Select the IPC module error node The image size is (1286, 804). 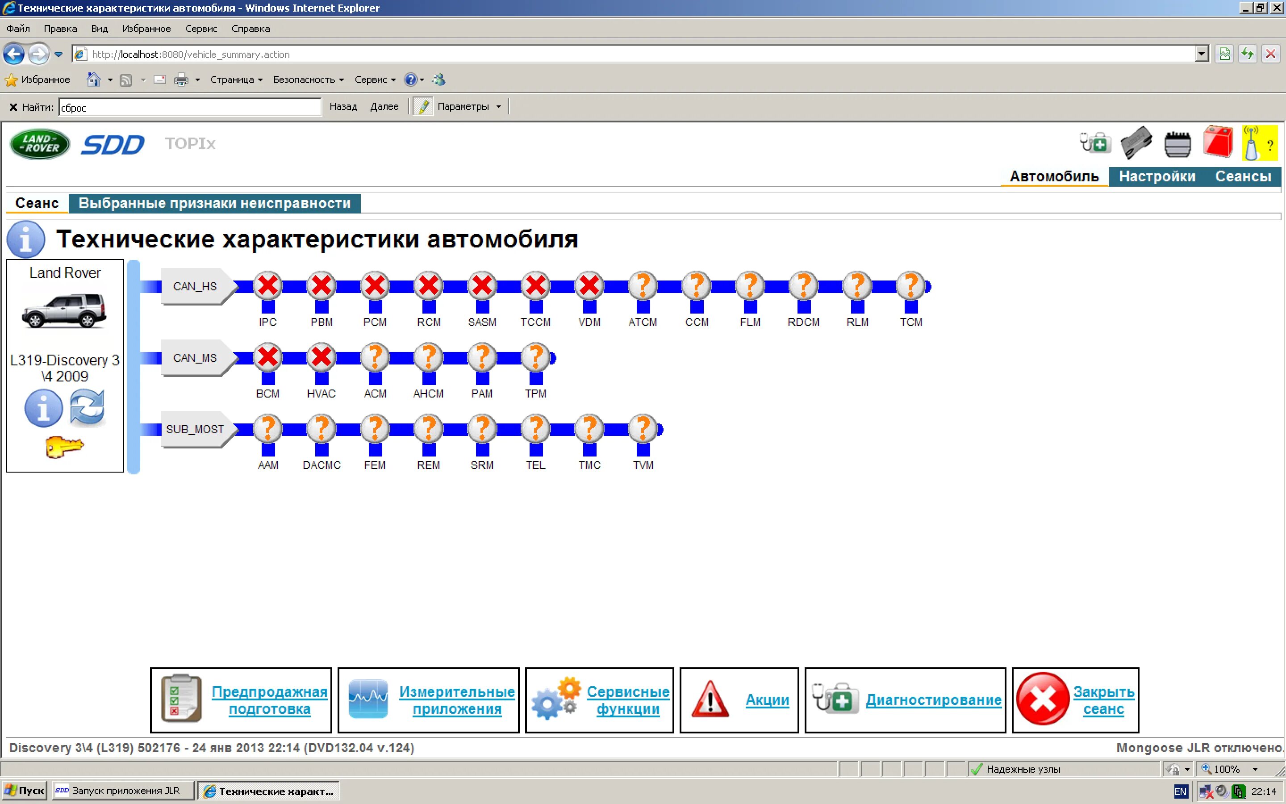[x=268, y=286]
